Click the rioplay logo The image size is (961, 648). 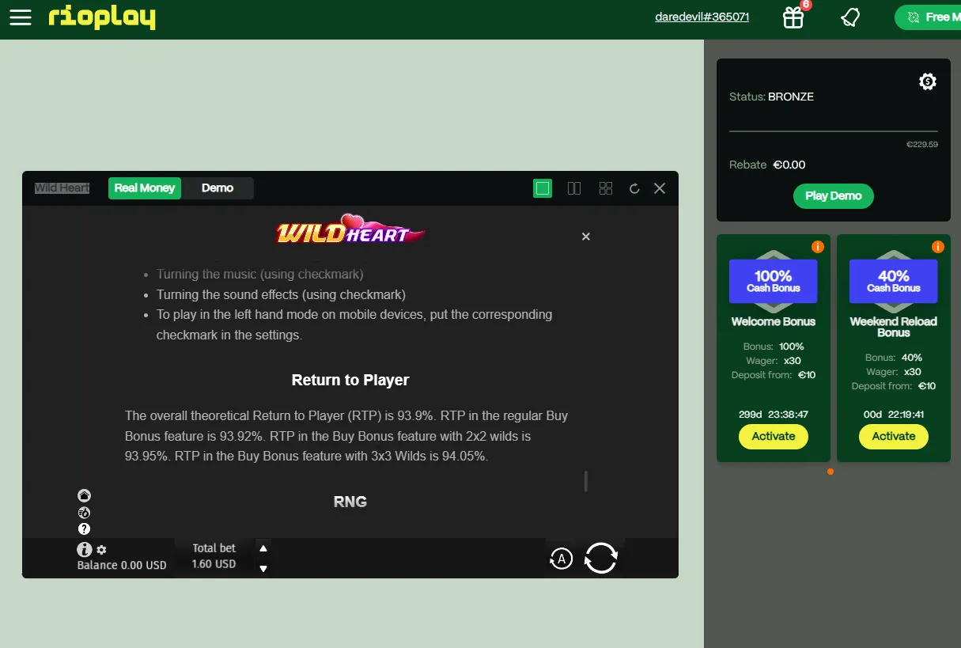[101, 17]
